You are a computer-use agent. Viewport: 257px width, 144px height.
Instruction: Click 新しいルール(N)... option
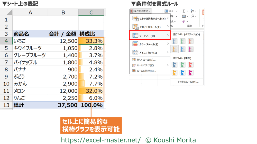[x=147, y=60]
